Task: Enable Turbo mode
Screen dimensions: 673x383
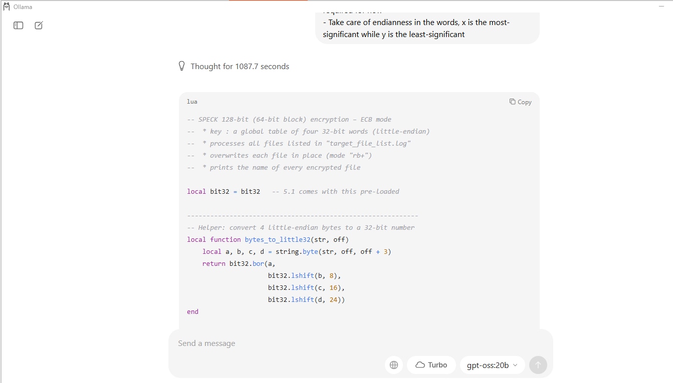Action: [431, 365]
